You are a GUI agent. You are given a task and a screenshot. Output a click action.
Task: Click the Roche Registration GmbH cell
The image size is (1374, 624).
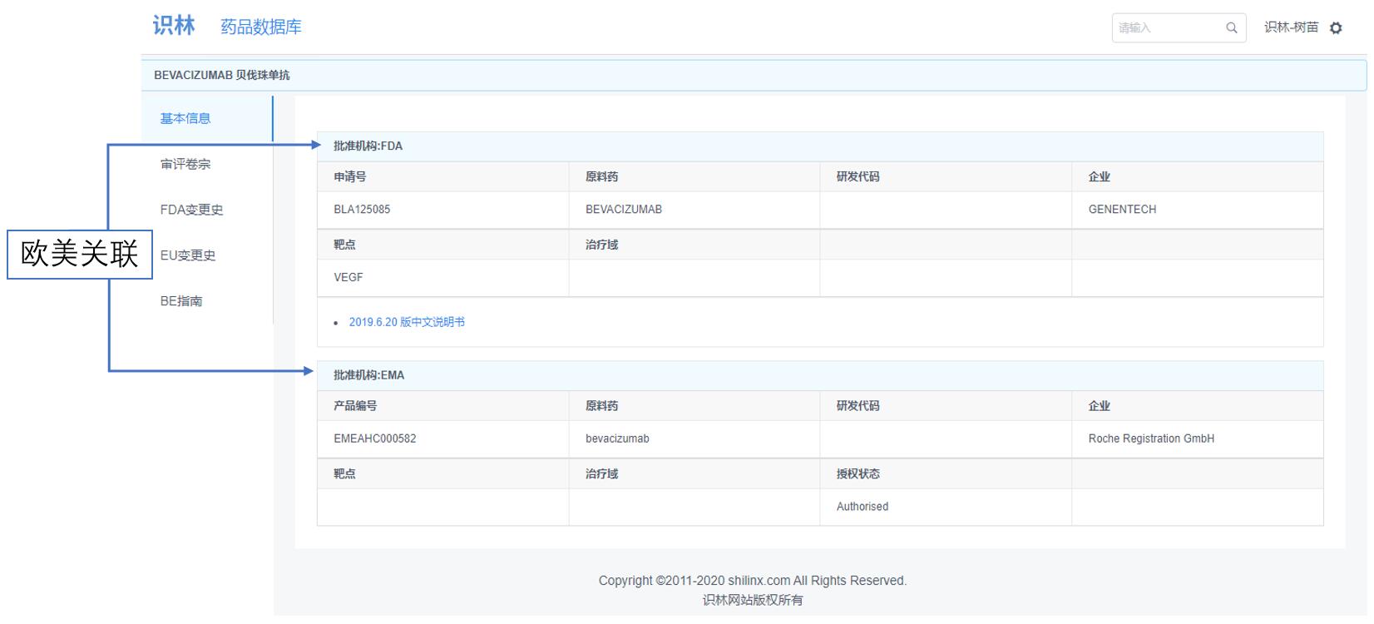(1151, 439)
